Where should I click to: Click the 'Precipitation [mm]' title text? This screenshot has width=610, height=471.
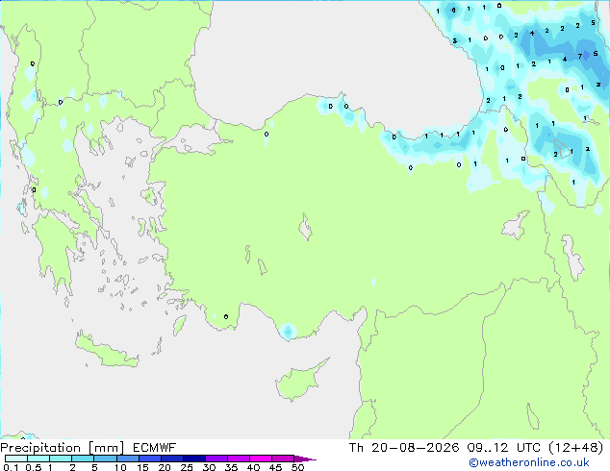pos(62,448)
